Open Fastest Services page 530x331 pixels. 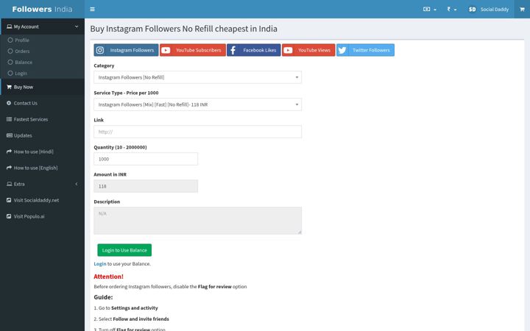(42, 119)
